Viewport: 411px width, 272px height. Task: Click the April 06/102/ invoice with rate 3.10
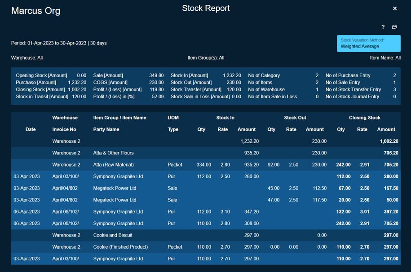pos(66,211)
